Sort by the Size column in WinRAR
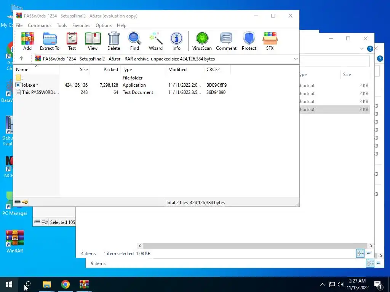 point(75,70)
